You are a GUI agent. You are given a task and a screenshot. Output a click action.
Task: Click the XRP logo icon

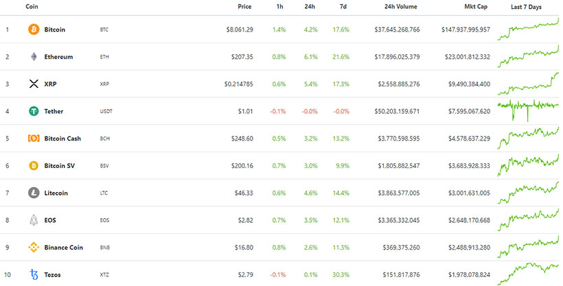34,84
